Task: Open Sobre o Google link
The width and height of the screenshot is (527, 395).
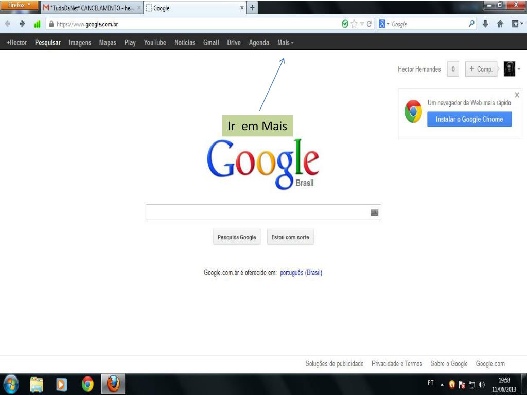Action: pyautogui.click(x=449, y=364)
